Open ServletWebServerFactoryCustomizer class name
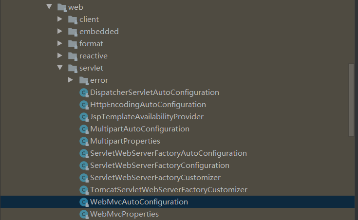 click(155, 178)
